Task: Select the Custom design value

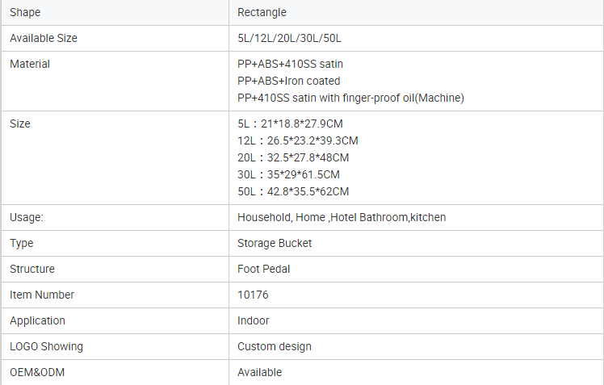Action: [275, 346]
